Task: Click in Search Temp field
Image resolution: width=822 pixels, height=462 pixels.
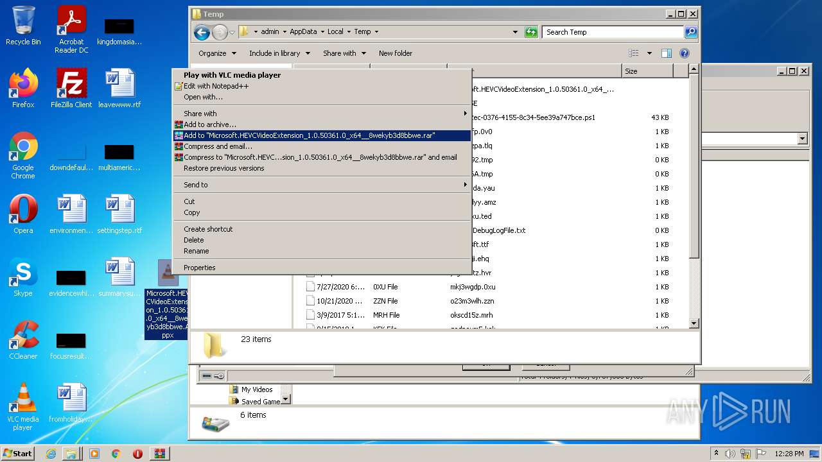Action: pos(613,32)
